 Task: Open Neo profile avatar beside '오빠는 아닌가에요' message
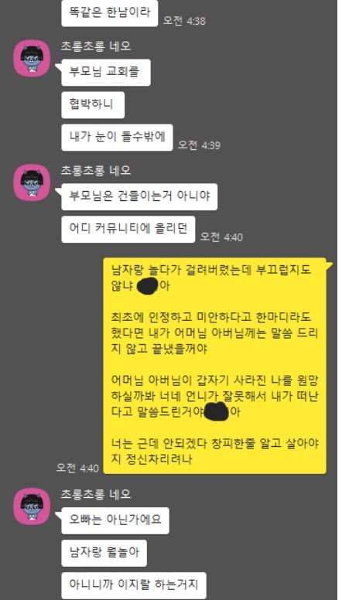coord(32,506)
